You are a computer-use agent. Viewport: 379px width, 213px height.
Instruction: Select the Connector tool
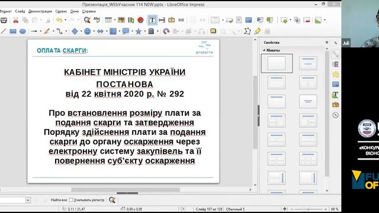click(59, 31)
